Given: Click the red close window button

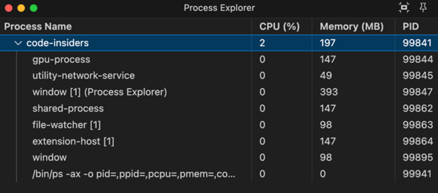Looking at the screenshot, I should (8, 8).
